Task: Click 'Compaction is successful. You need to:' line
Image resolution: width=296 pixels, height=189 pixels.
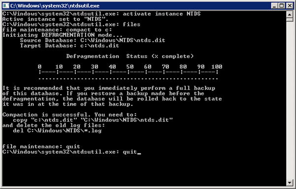Action: tap(69, 114)
